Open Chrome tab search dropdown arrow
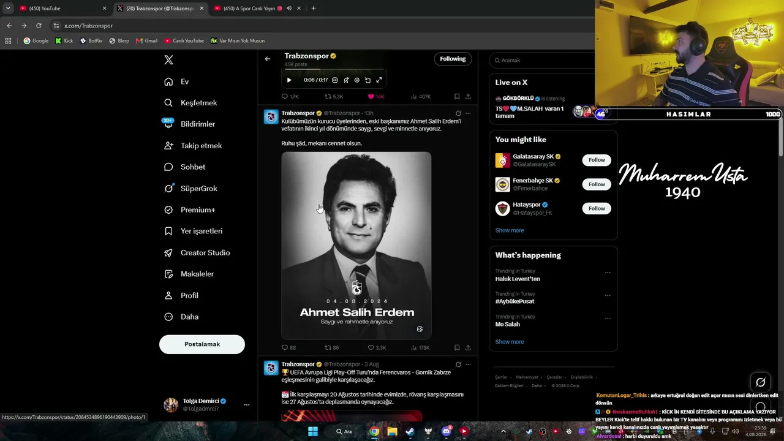 (x=8, y=9)
